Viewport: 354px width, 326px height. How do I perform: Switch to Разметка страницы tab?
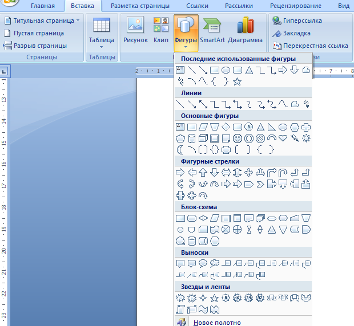coord(140,6)
